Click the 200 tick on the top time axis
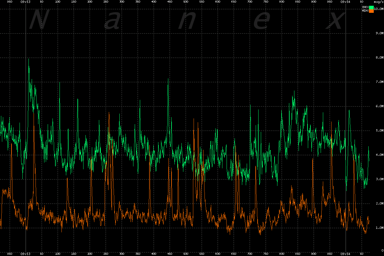This screenshot has height=256, width=384. (90, 2)
